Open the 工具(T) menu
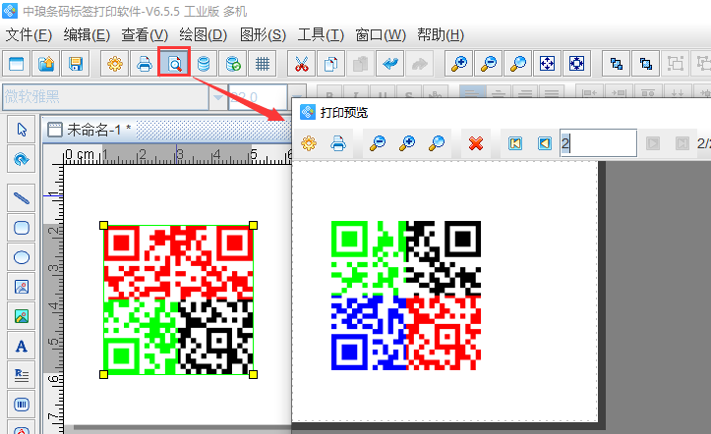711x434 pixels. (x=321, y=34)
